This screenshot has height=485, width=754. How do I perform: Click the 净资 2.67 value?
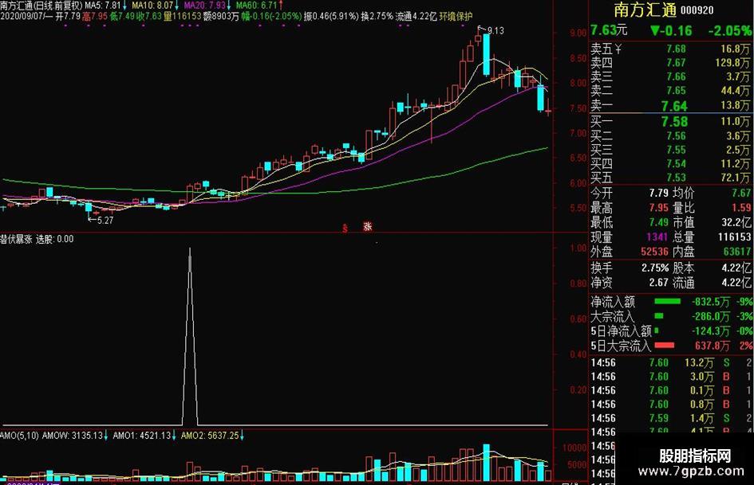tap(658, 283)
